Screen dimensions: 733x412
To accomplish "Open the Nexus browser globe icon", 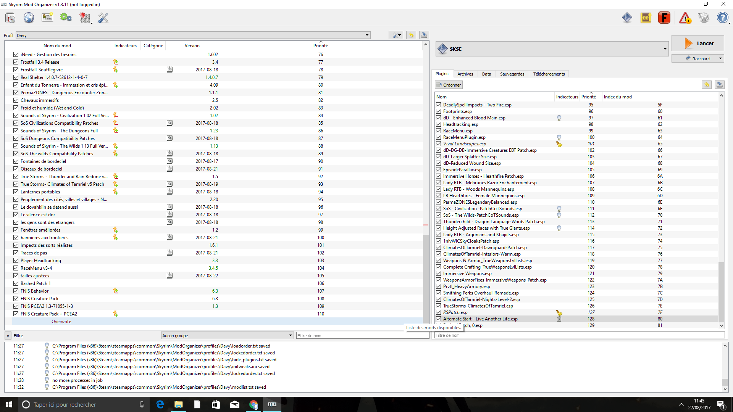I will click(29, 18).
